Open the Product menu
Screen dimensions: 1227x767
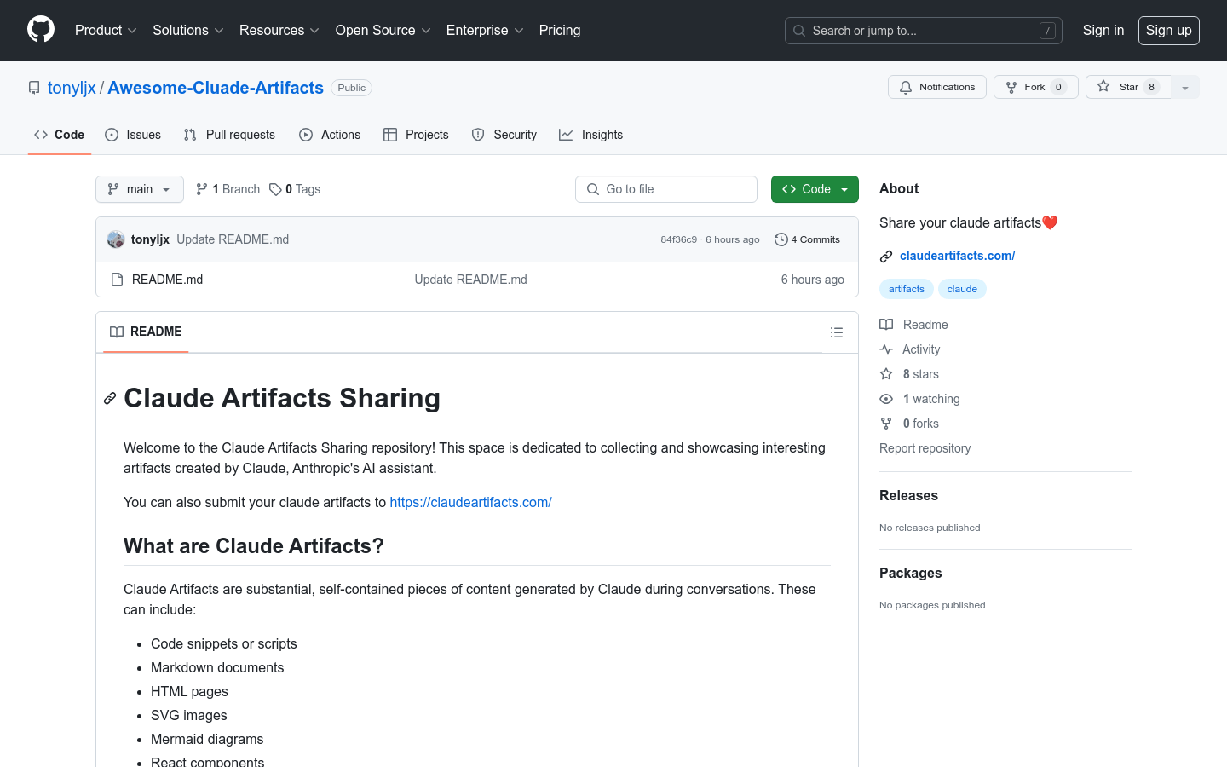coord(106,30)
